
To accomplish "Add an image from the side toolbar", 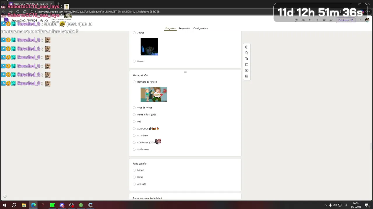I will coord(247,64).
